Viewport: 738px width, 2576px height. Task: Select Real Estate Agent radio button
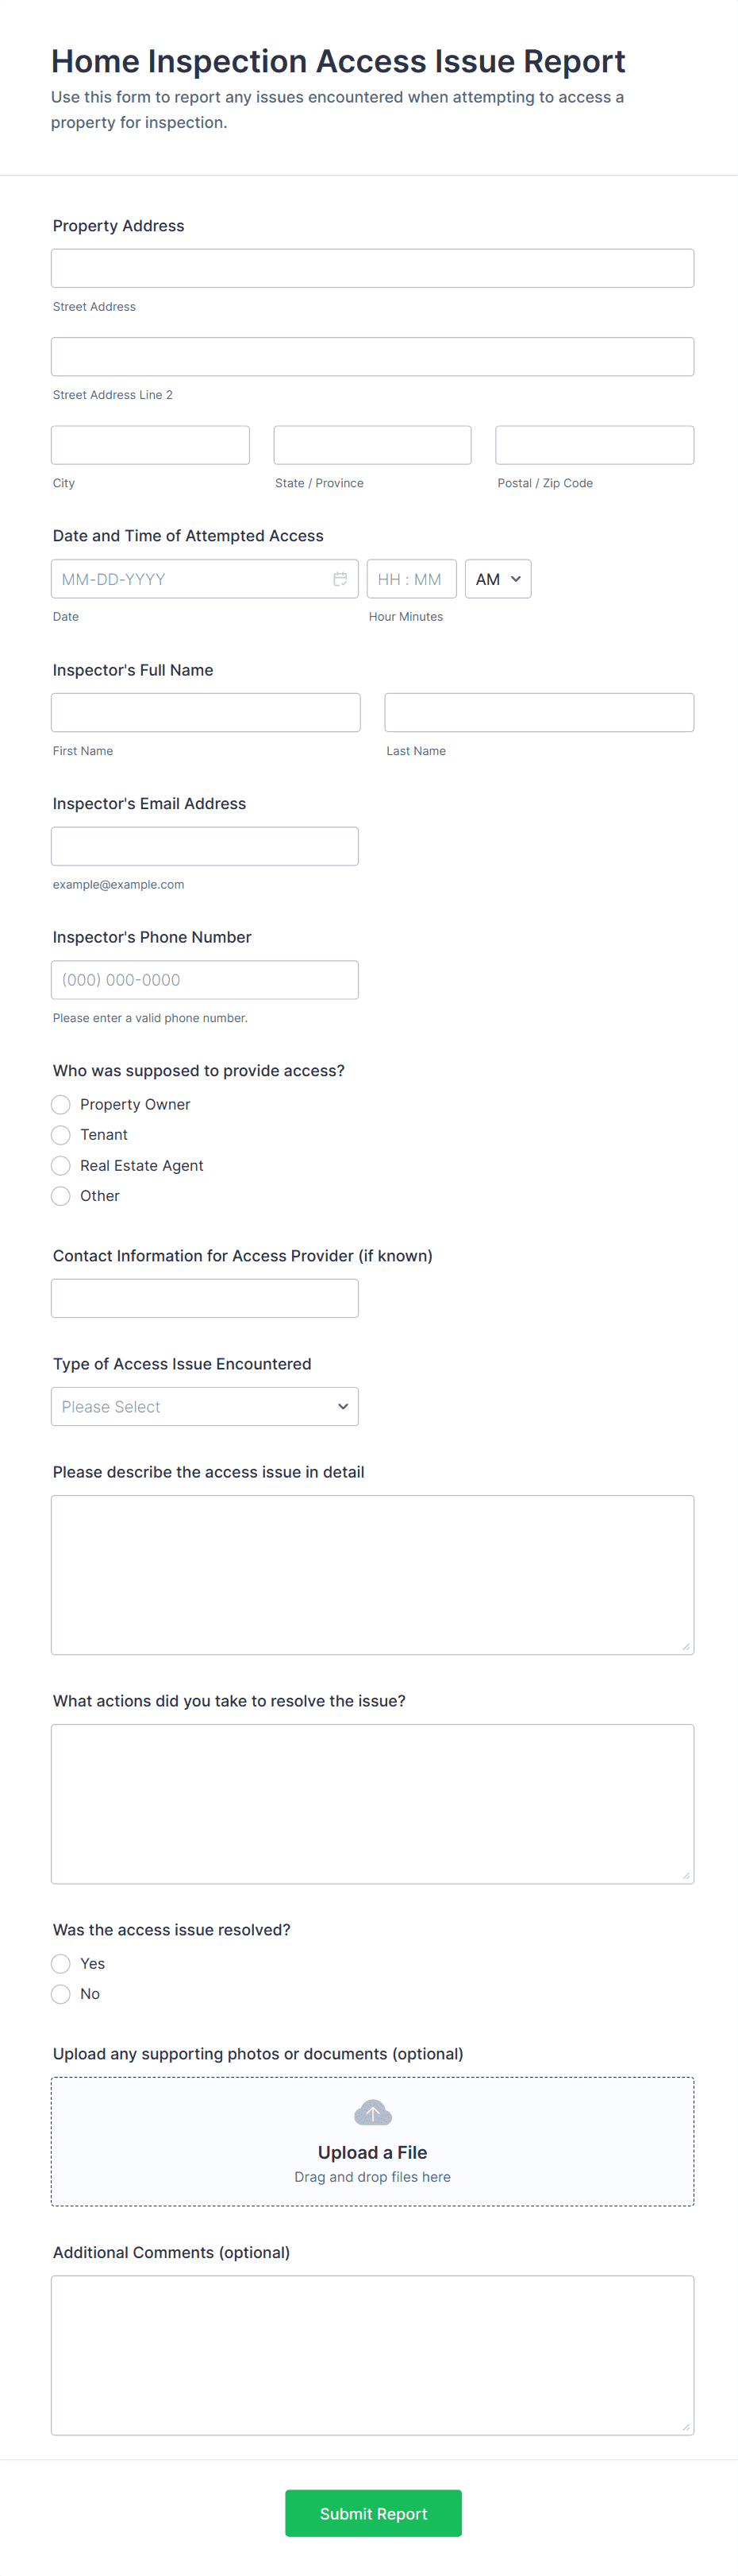(x=61, y=1166)
